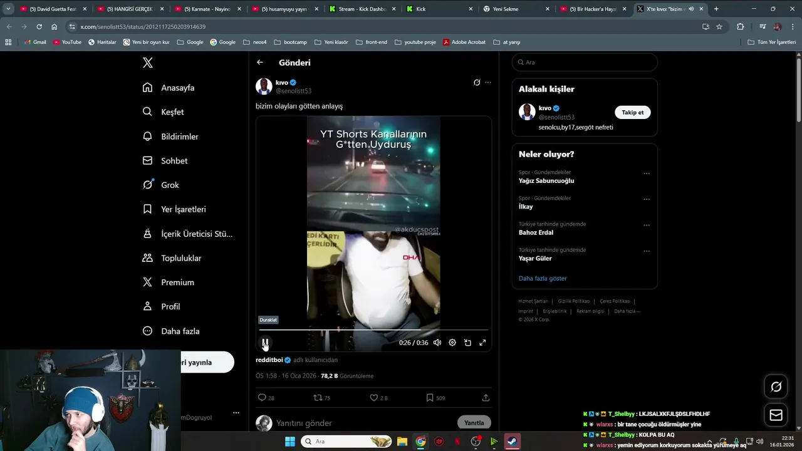
Task: Go to Chrome home page icon
Action: [55, 27]
